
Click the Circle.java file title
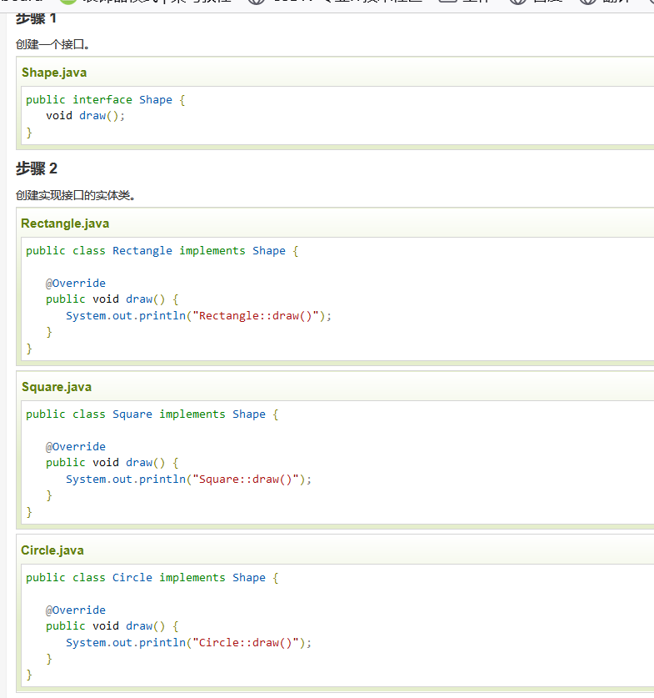click(x=52, y=550)
